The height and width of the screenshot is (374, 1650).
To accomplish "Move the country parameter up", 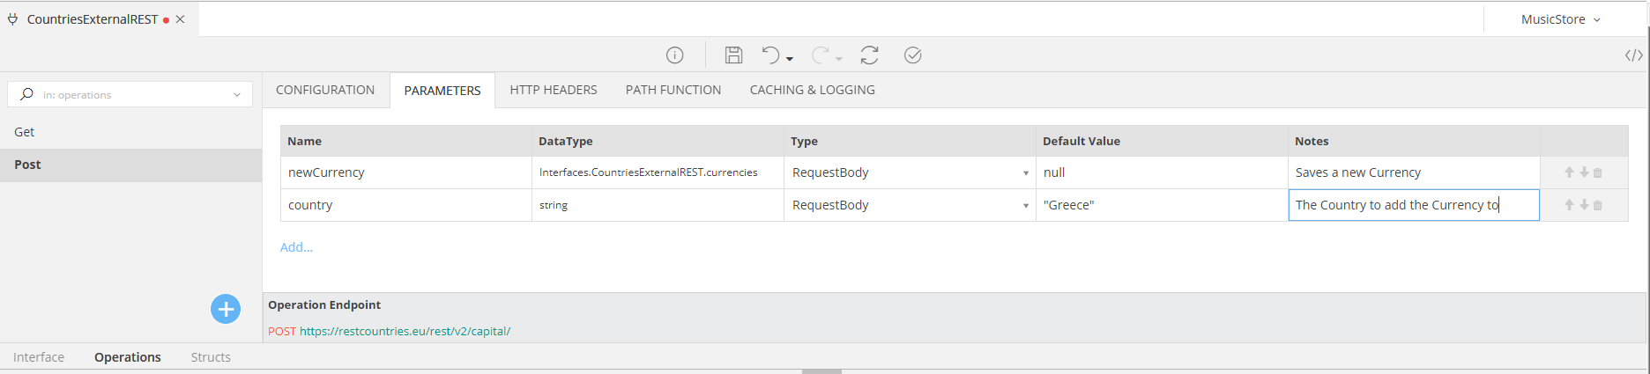I will coord(1569,205).
